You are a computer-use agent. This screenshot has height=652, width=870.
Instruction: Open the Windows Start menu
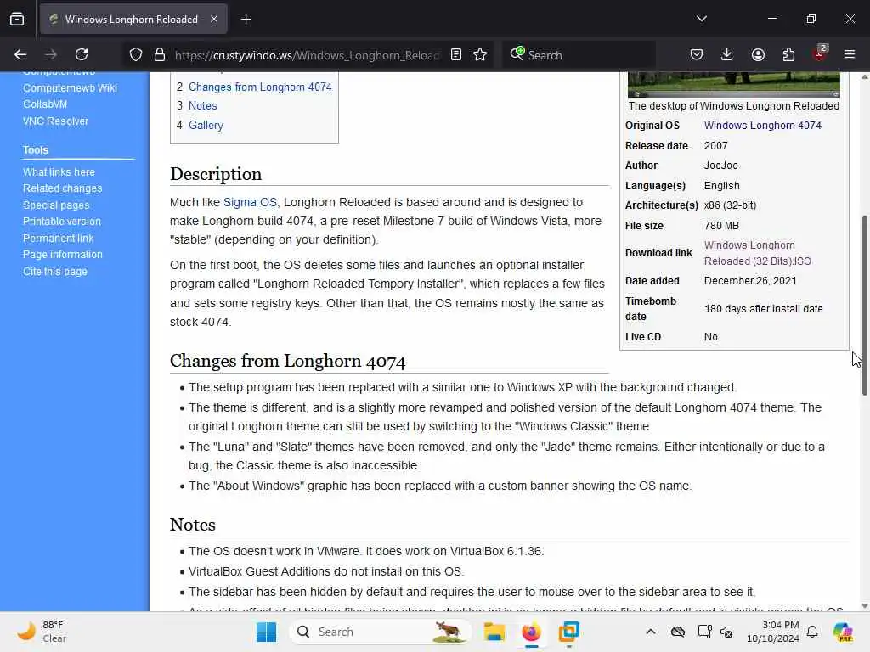click(266, 632)
